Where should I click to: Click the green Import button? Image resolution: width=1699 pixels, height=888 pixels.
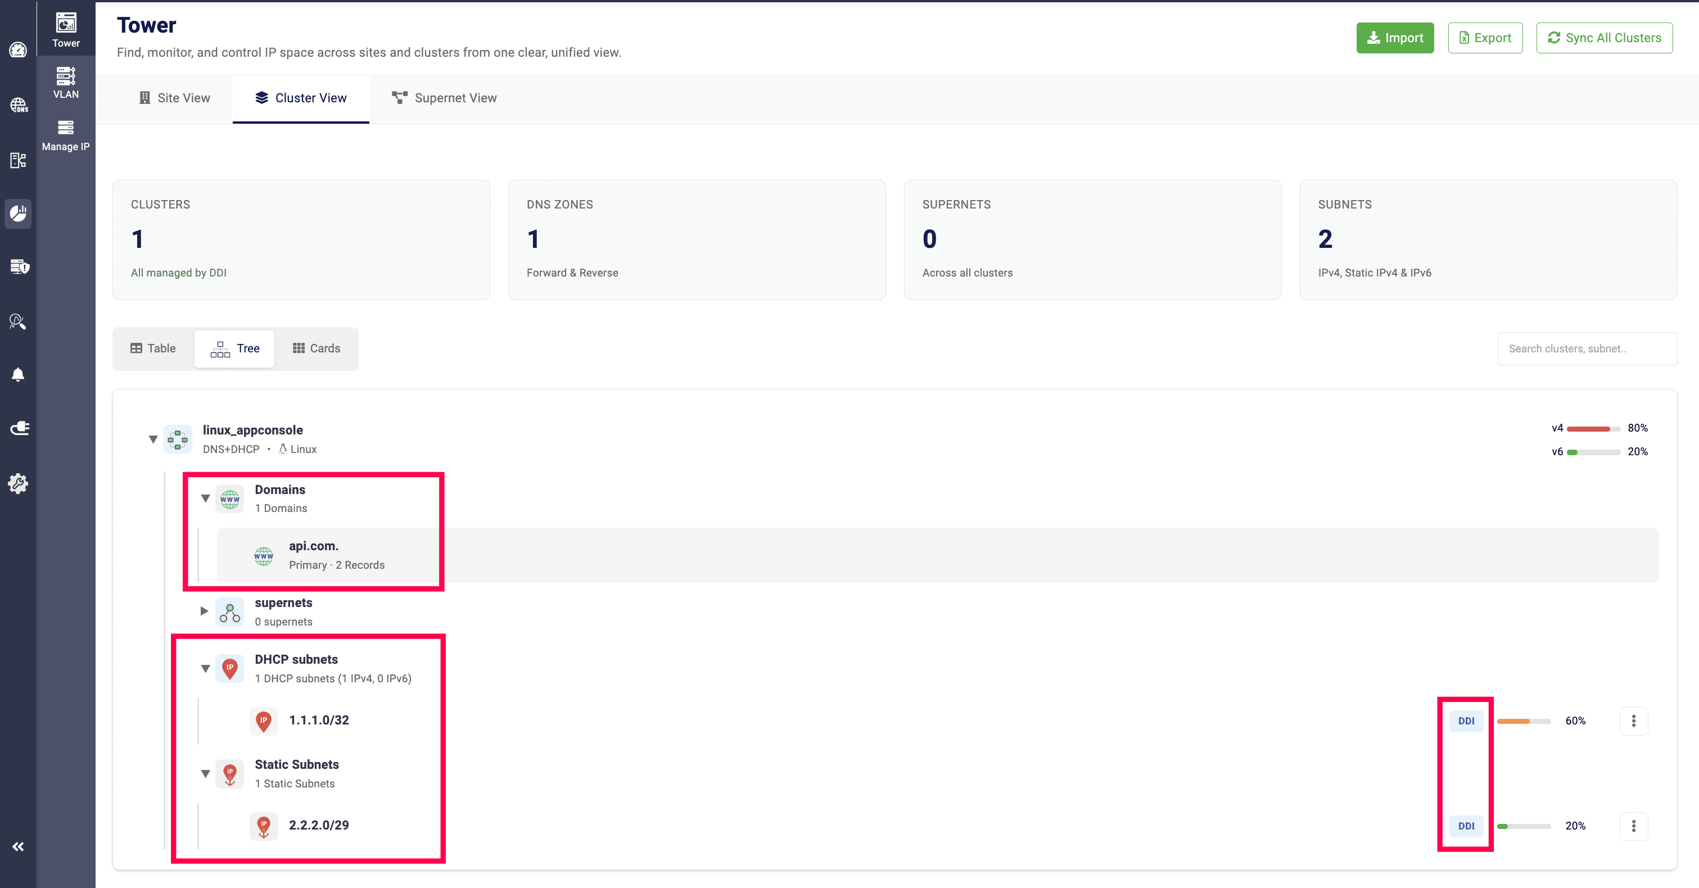point(1394,38)
